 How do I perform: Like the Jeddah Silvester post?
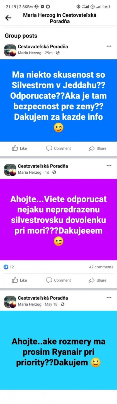click(x=19, y=148)
